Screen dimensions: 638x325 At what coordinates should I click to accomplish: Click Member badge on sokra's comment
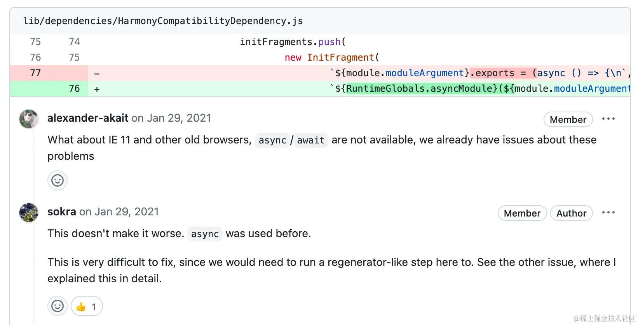click(x=522, y=213)
